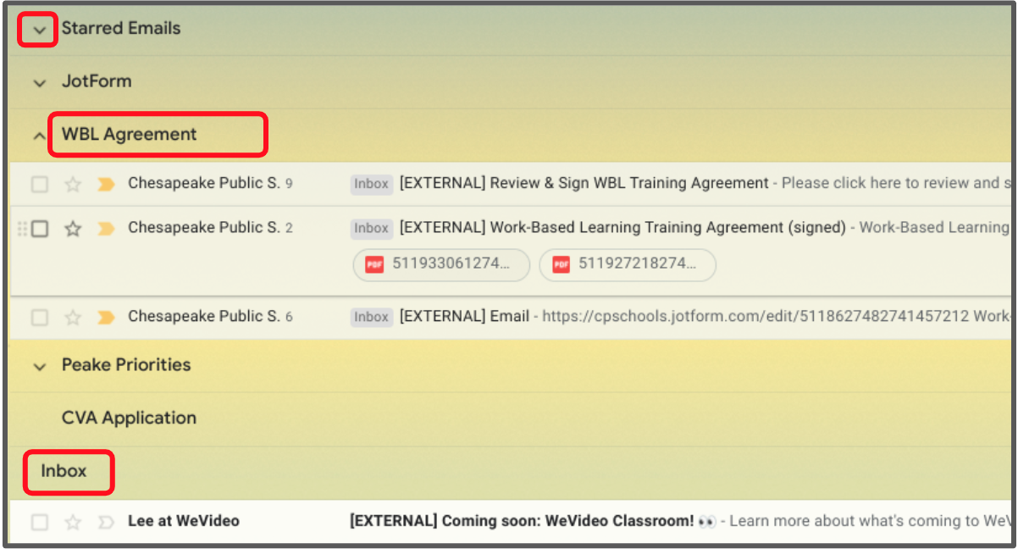Screen dimensions: 1018x549
Task: Click PDF icon of 511933061274 attachment
Action: (375, 264)
